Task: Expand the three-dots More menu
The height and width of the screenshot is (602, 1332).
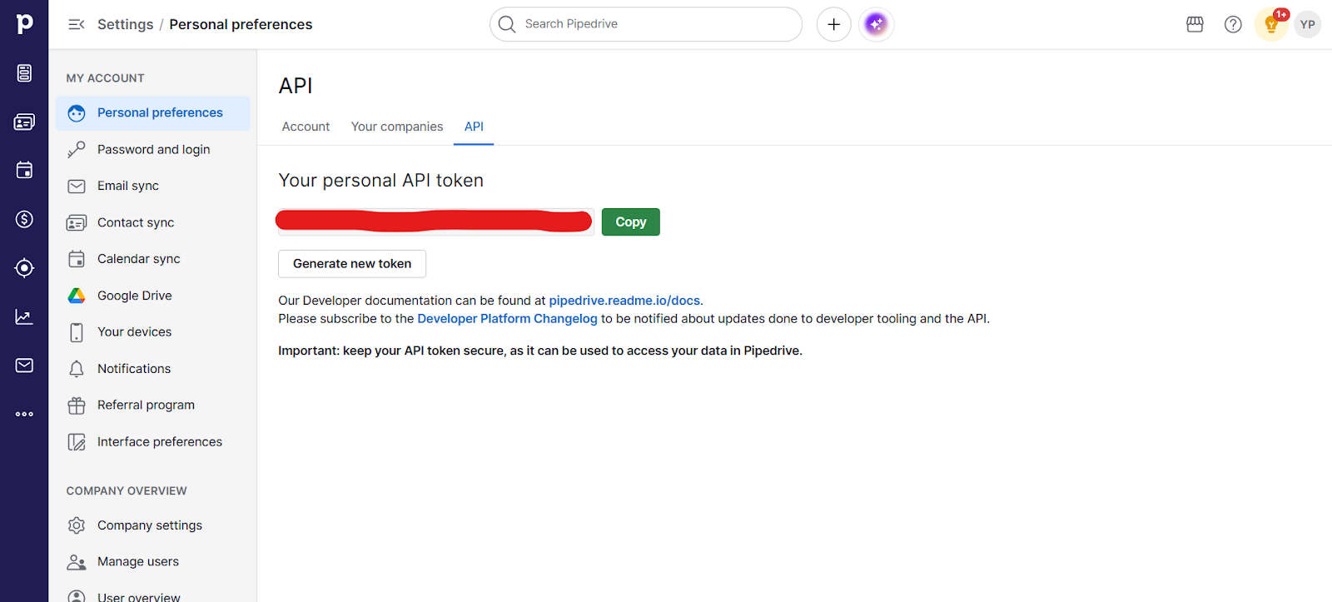Action: point(24,414)
